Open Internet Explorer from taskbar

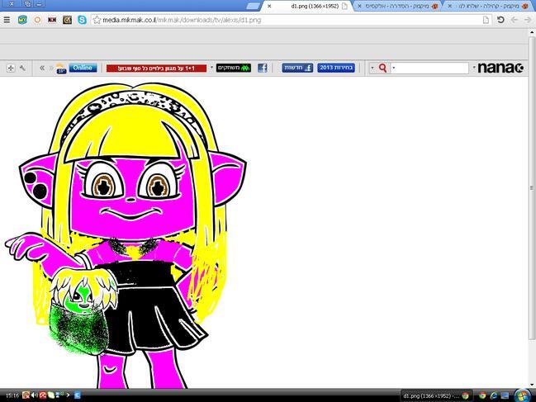tap(494, 395)
